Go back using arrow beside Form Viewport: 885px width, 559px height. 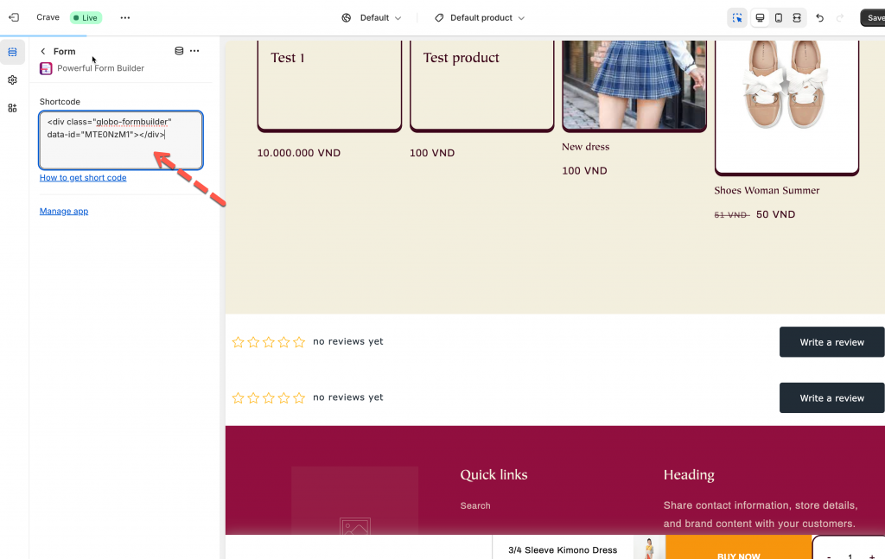pos(43,52)
